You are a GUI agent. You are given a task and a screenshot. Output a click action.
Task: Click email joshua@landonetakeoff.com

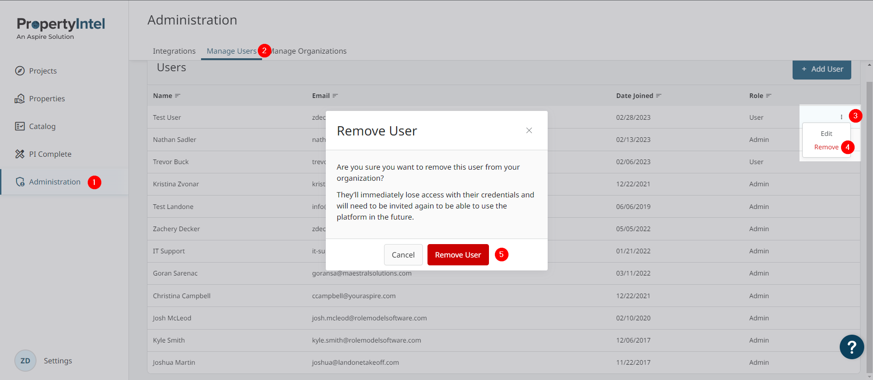point(355,362)
